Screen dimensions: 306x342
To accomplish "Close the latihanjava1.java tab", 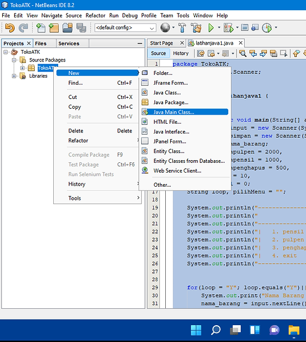I will tap(240, 43).
